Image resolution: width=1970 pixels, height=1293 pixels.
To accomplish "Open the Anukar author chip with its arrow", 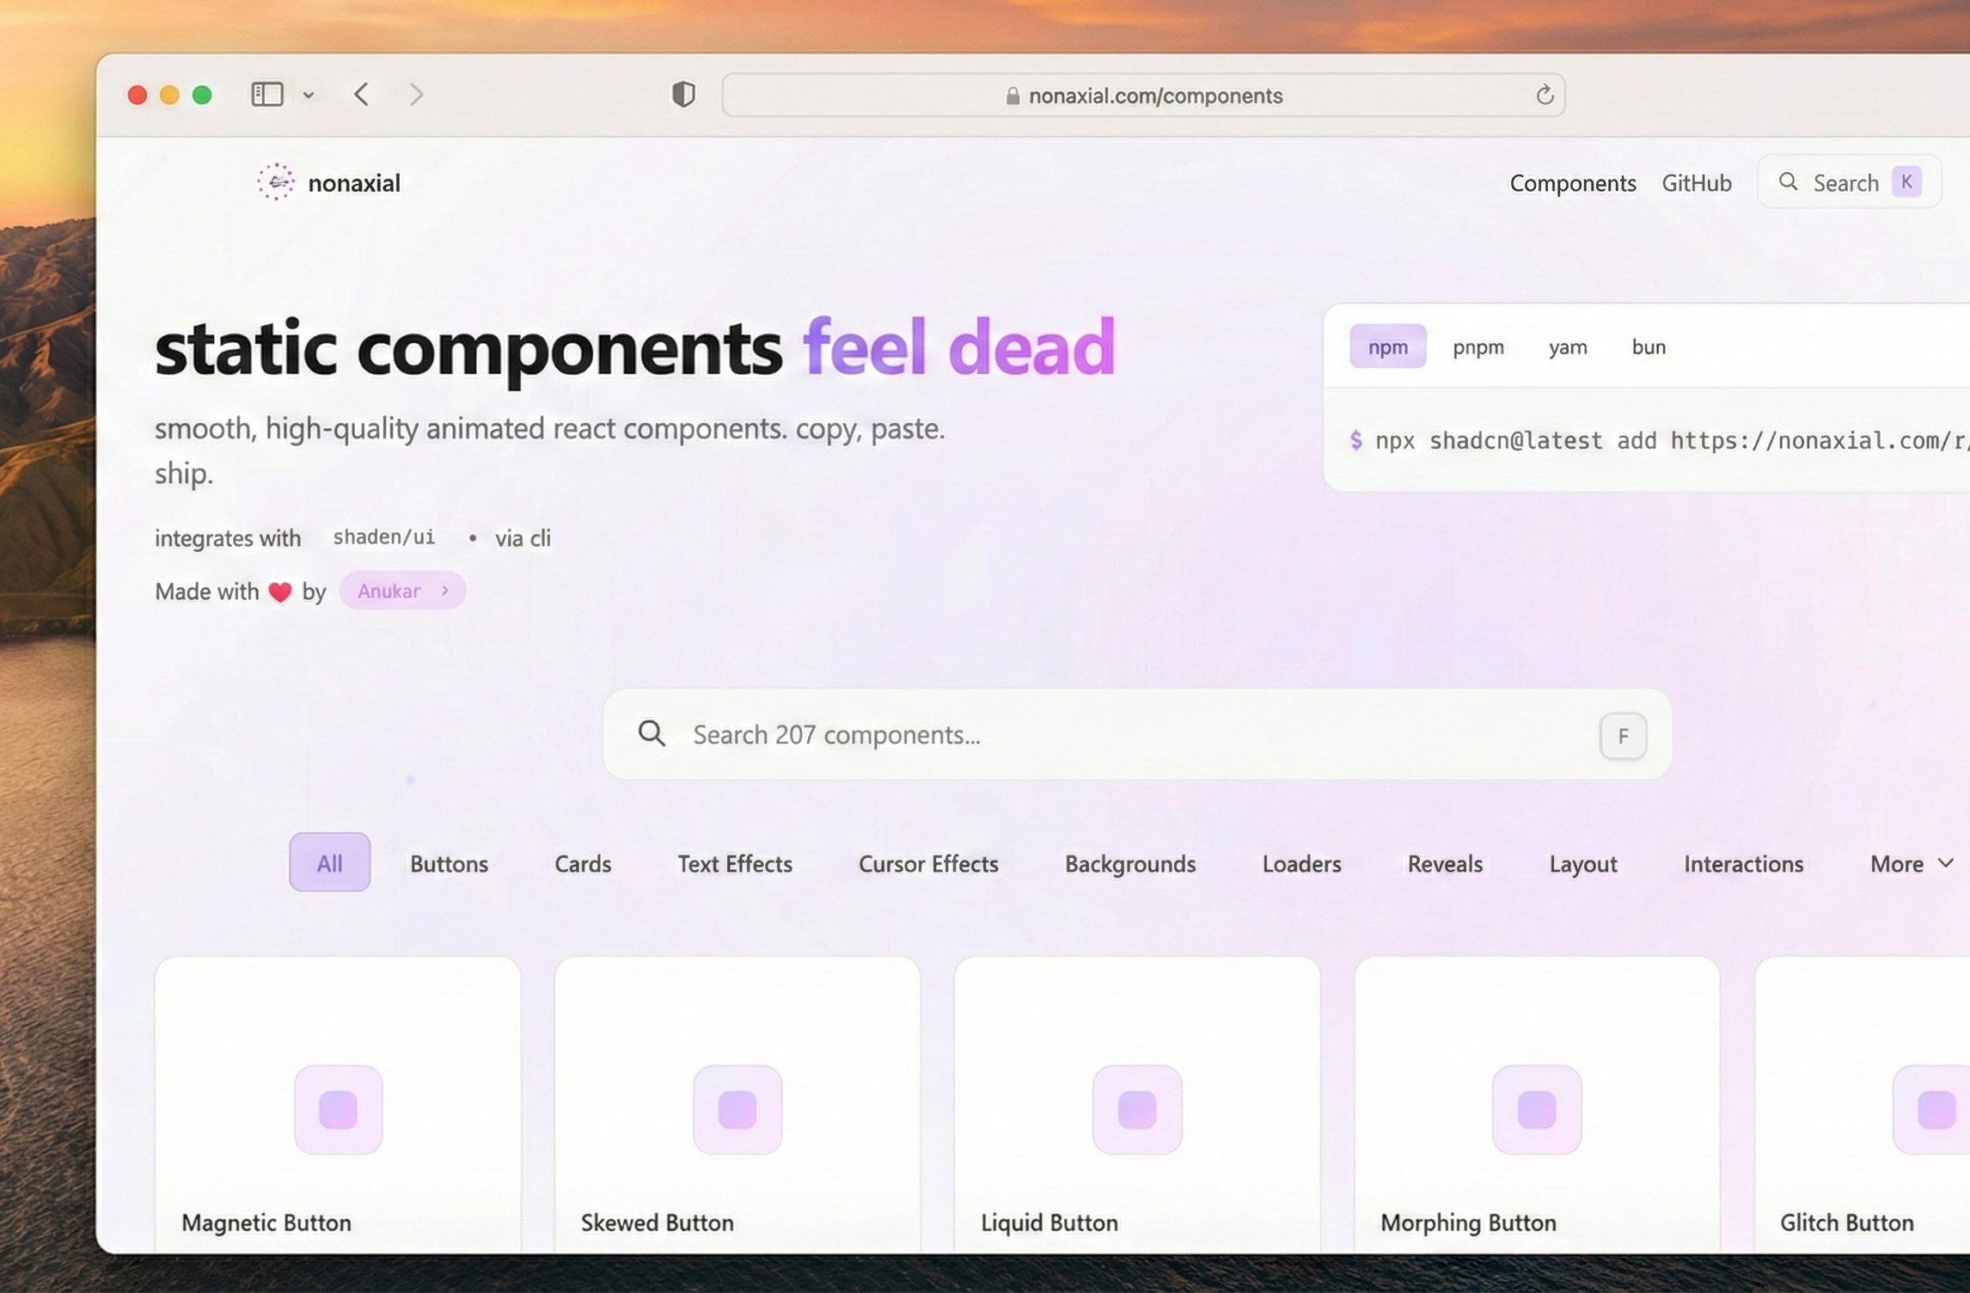I will tap(402, 591).
